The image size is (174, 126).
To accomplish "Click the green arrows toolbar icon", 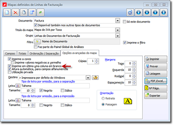I will pos(41,12).
